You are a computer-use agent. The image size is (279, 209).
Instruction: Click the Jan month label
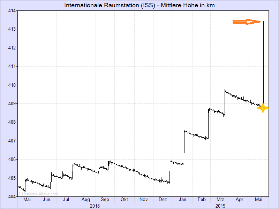pyautogui.click(x=182, y=200)
